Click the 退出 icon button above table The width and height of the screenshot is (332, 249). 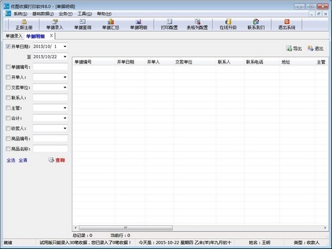coord(315,48)
